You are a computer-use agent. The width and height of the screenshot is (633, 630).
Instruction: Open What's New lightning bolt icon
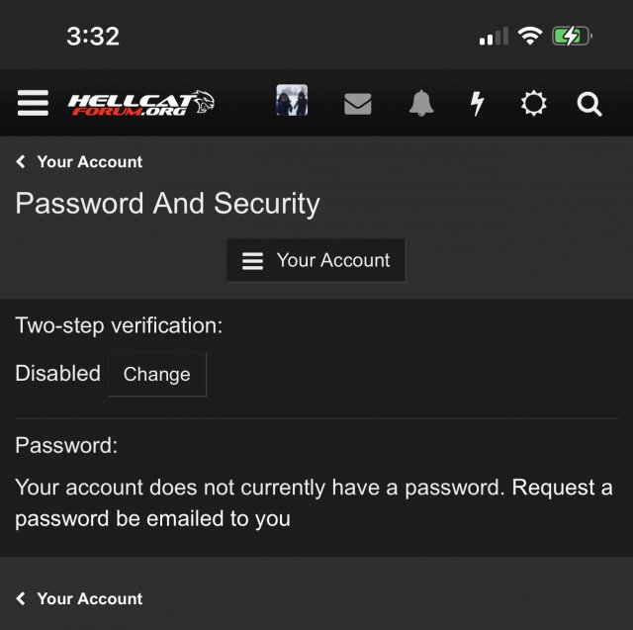click(x=478, y=103)
